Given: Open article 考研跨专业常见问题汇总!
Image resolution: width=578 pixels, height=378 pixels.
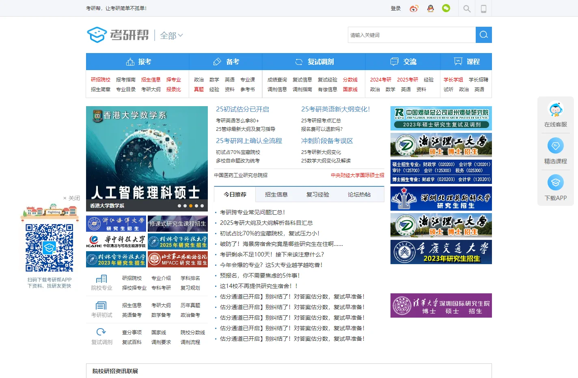Looking at the screenshot, I should click(252, 212).
